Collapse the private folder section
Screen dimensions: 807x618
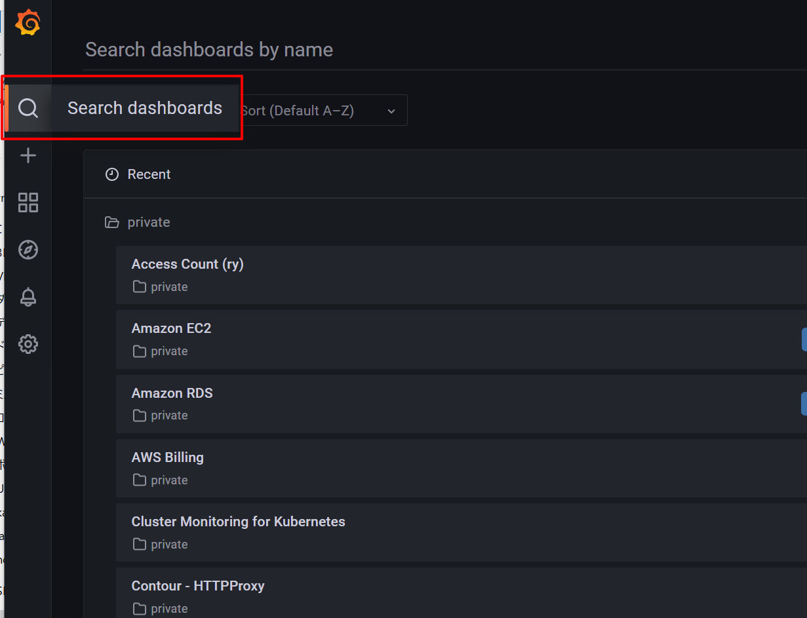click(149, 223)
